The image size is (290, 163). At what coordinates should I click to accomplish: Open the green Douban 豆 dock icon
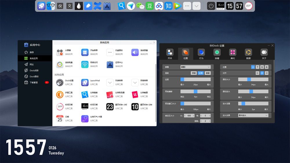pos(150,6)
